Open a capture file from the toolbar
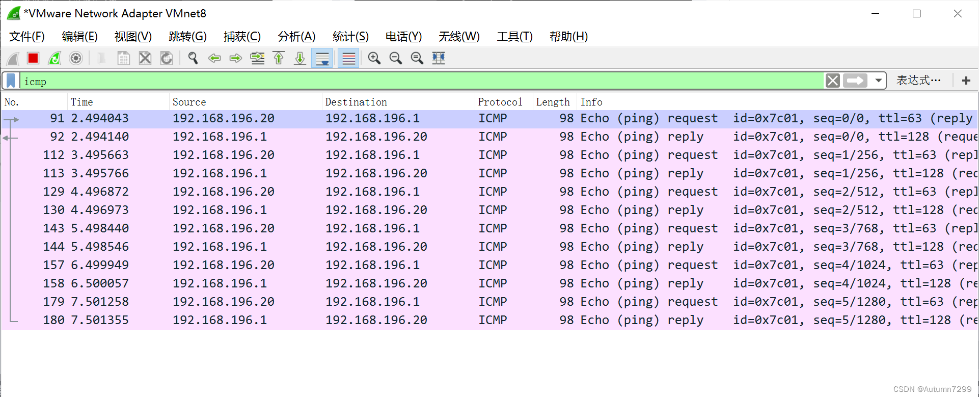The image size is (979, 397). [102, 58]
